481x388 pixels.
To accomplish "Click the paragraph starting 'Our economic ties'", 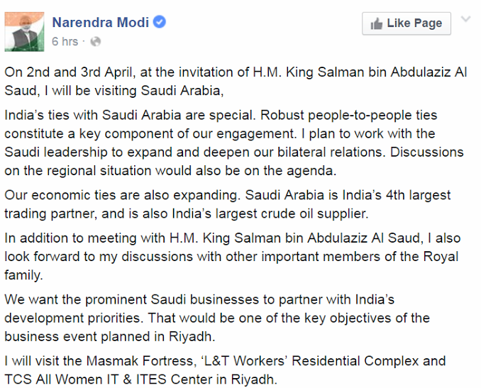I will (228, 204).
